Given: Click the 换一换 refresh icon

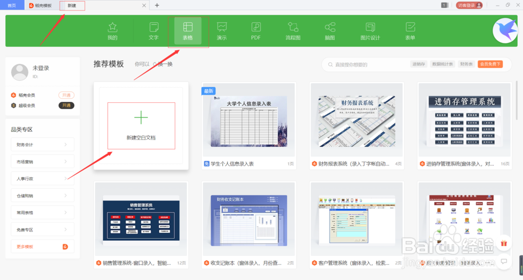Looking at the screenshot, I should [x=155, y=64].
